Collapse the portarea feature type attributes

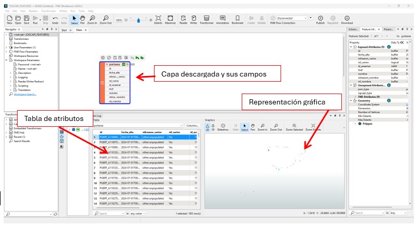(x=106, y=64)
